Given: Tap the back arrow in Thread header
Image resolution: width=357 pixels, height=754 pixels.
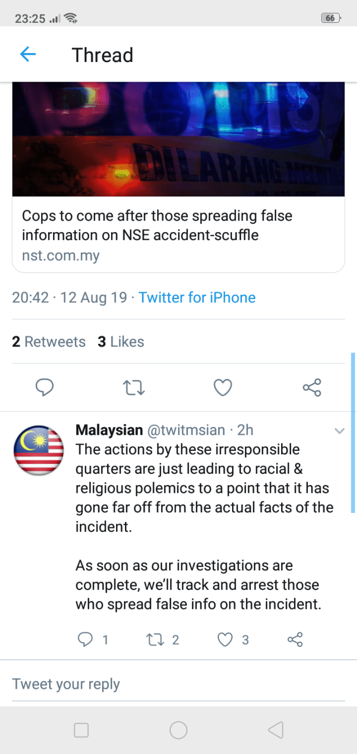Looking at the screenshot, I should click(x=28, y=55).
